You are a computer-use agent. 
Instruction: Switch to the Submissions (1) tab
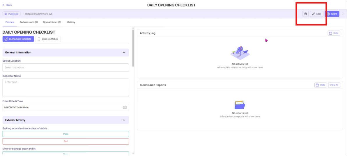pyautogui.click(x=29, y=22)
